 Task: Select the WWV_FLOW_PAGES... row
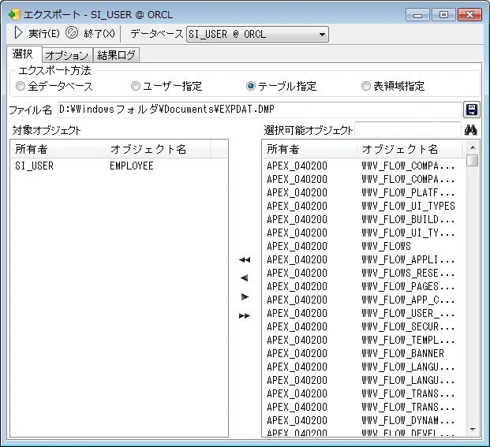364,286
